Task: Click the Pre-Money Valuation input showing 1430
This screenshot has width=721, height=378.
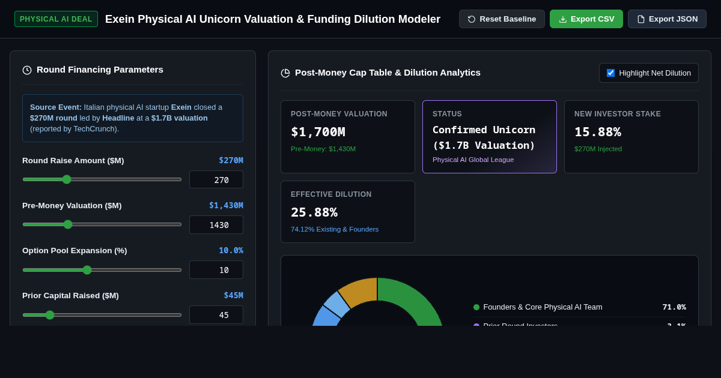Action: (216, 224)
